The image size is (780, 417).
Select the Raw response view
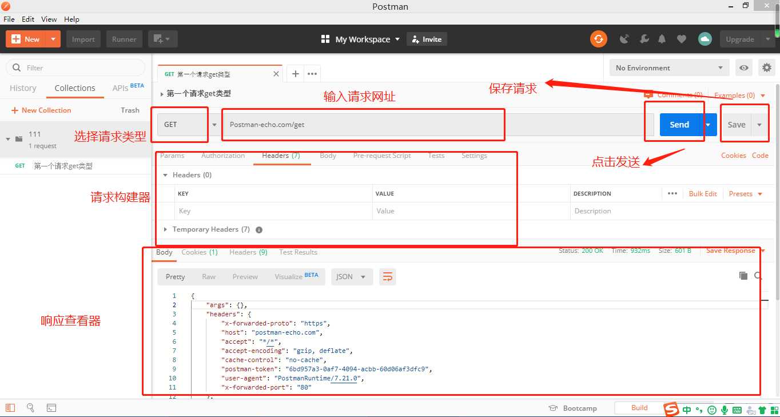209,277
